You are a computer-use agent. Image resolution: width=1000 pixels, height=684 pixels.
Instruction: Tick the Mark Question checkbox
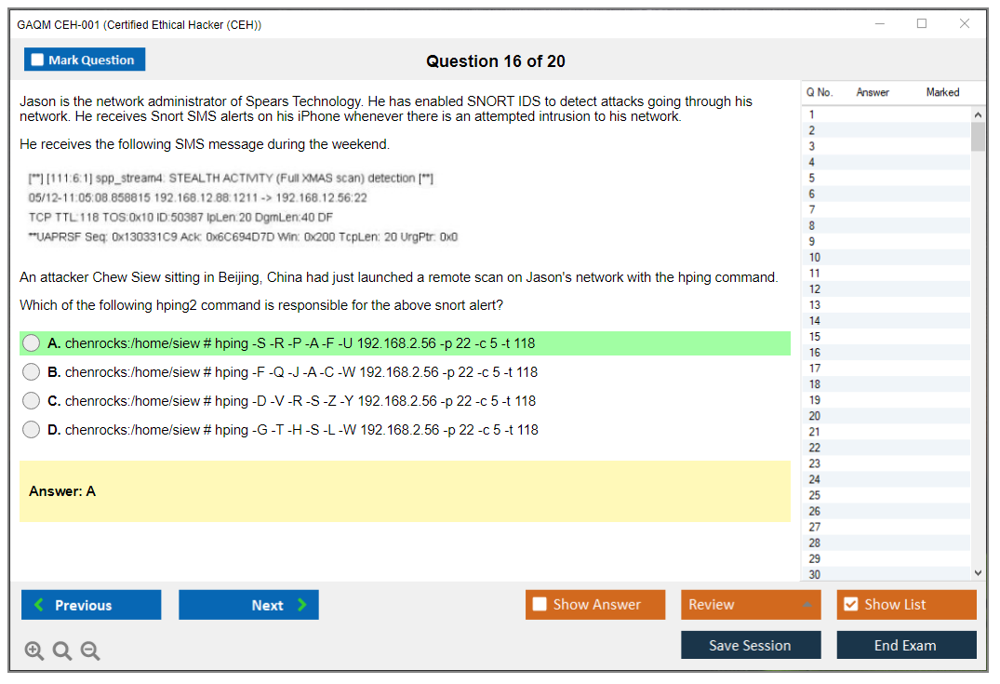pos(38,60)
